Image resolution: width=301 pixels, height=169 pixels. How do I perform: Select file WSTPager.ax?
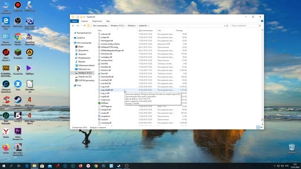click(x=106, y=107)
